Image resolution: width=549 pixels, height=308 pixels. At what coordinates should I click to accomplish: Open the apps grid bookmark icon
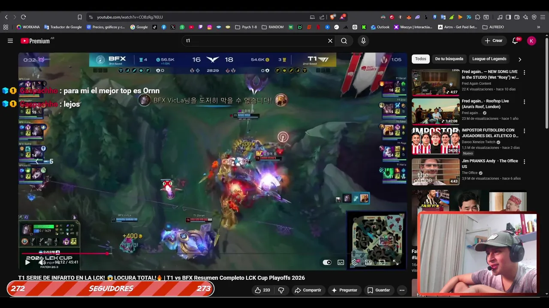tap(6, 27)
